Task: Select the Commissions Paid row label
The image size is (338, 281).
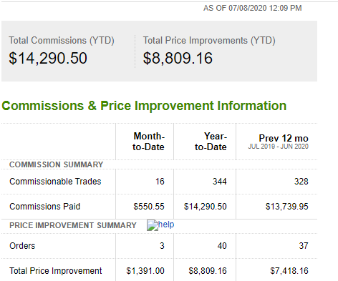Action: [45, 207]
